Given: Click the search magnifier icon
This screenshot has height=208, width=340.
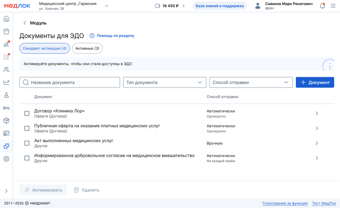Looking at the screenshot, I should pos(25,82).
